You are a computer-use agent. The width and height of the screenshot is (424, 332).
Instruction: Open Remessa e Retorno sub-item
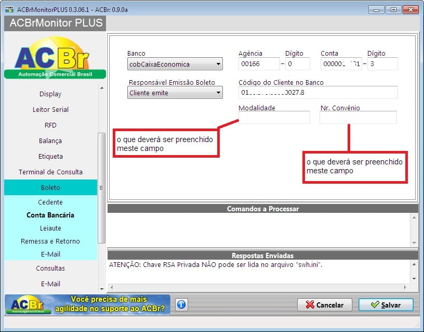pos(50,241)
